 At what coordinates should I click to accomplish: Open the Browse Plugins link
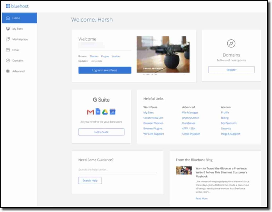[153, 129]
